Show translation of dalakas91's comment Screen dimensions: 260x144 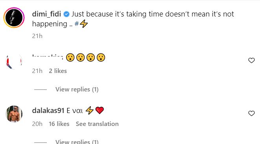coord(97,124)
